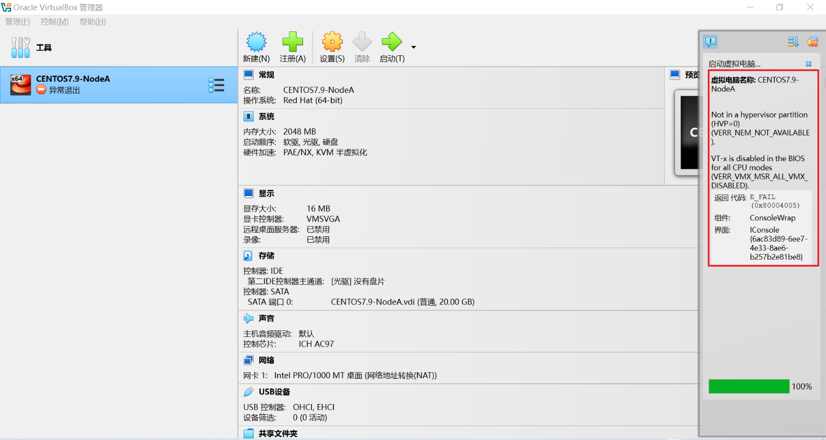Click the clear all notifications icon

tap(813, 42)
